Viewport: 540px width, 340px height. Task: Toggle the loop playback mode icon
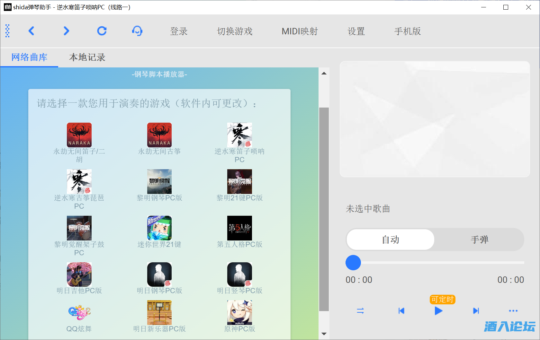coord(360,311)
